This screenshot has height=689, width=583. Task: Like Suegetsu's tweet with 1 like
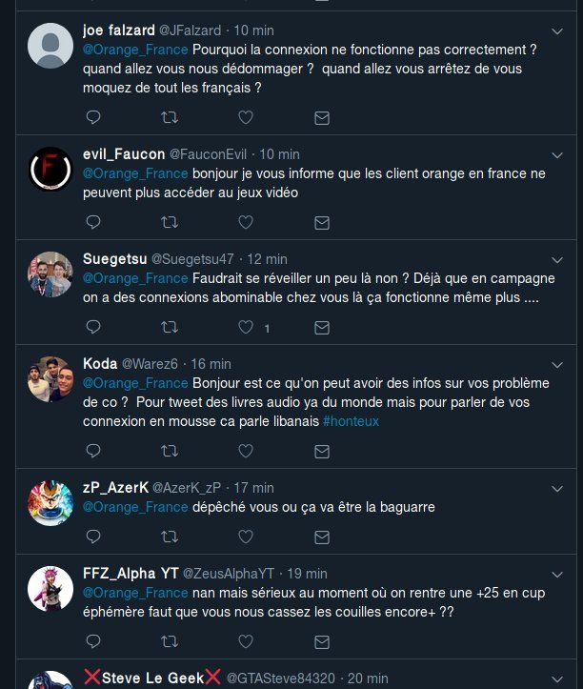[x=246, y=327]
